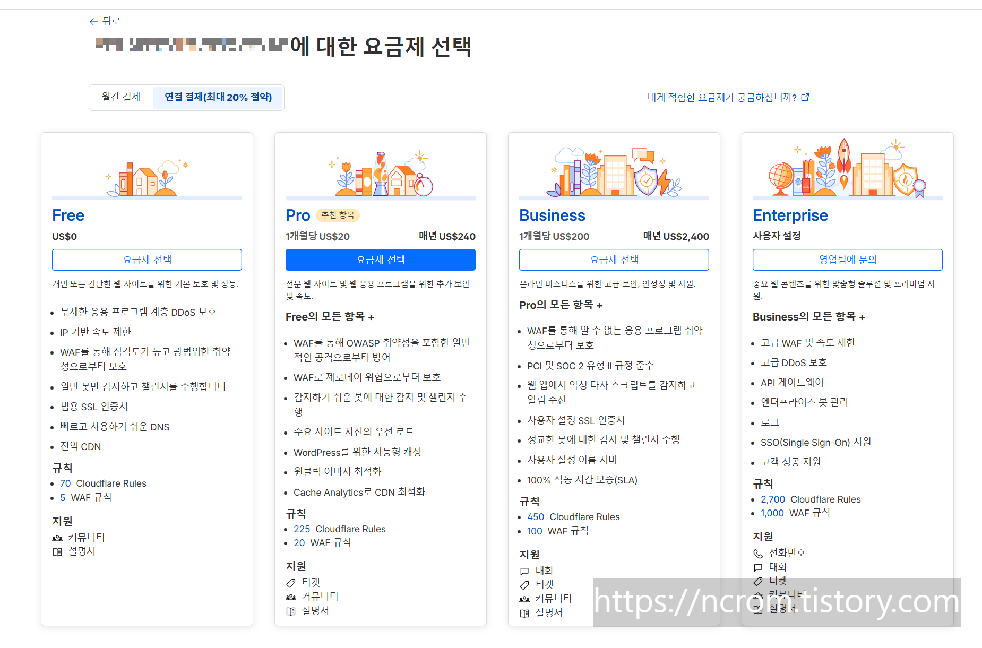The height and width of the screenshot is (648, 982).
Task: Click 1개월당 US$20 price text
Action: (x=317, y=236)
